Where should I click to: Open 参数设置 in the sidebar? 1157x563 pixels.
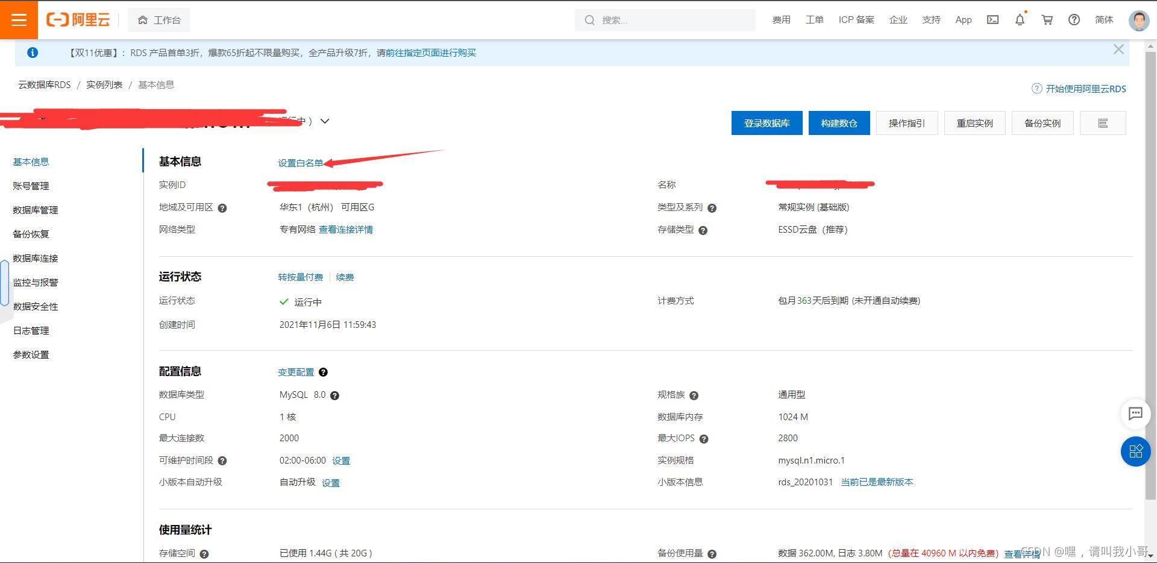coord(31,354)
